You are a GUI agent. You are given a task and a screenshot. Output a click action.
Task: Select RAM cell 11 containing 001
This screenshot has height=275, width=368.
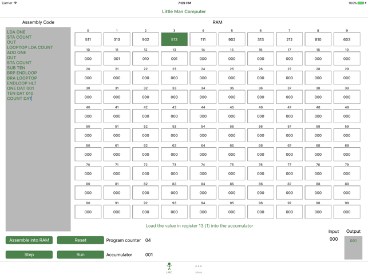pos(117,59)
